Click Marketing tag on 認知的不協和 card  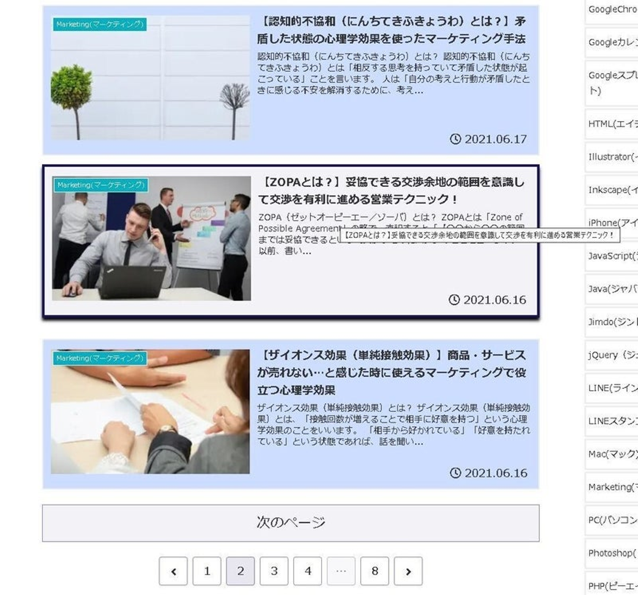100,24
